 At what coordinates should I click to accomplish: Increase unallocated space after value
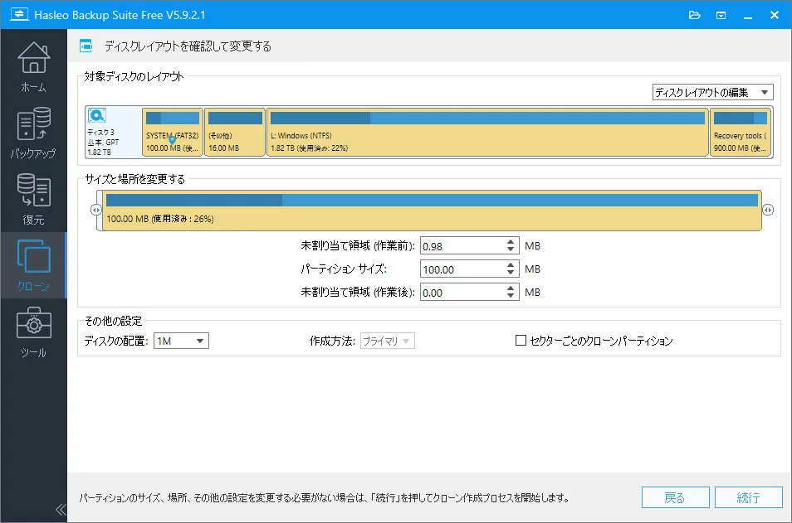pos(511,288)
